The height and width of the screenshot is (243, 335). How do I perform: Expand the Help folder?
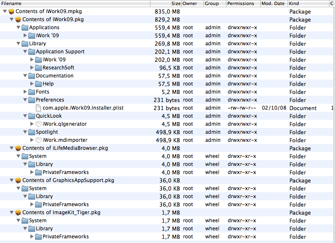click(32, 84)
